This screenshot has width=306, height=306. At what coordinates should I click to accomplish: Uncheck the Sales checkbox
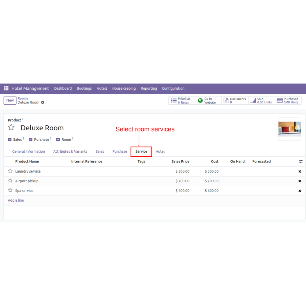coord(10,140)
